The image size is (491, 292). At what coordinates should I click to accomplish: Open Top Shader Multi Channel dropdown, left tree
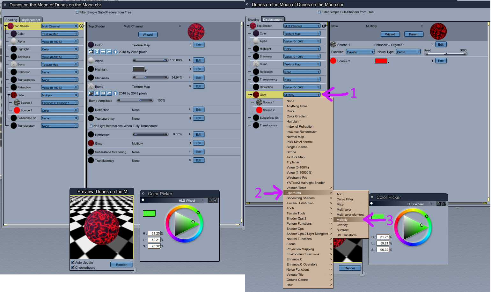(x=60, y=26)
